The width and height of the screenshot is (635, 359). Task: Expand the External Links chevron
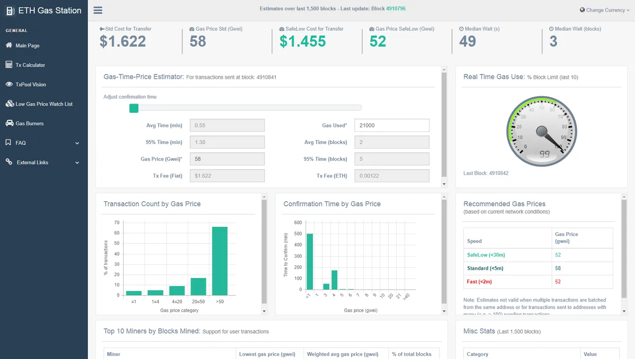(x=77, y=163)
